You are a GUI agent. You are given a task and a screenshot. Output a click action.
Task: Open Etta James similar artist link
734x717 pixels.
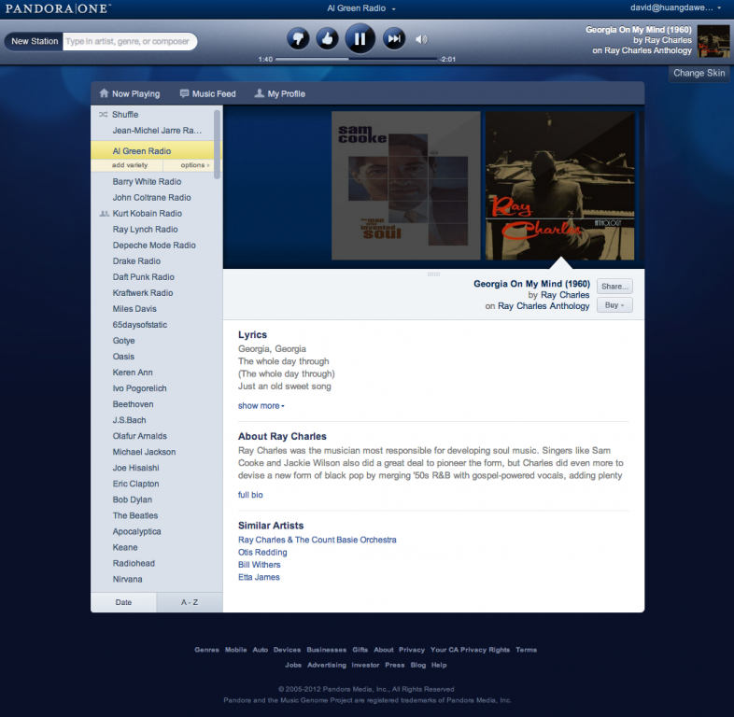point(259,577)
